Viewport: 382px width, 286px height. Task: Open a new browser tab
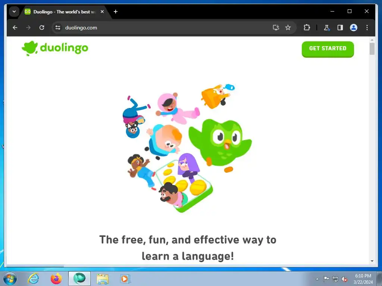(x=116, y=12)
